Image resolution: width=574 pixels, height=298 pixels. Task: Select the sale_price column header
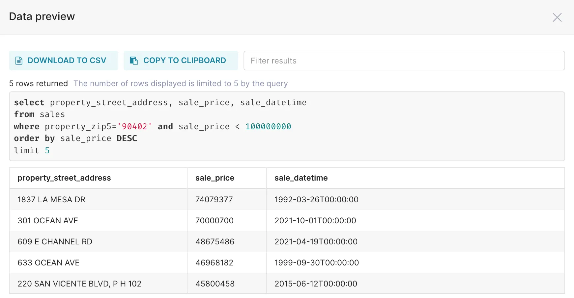[215, 178]
